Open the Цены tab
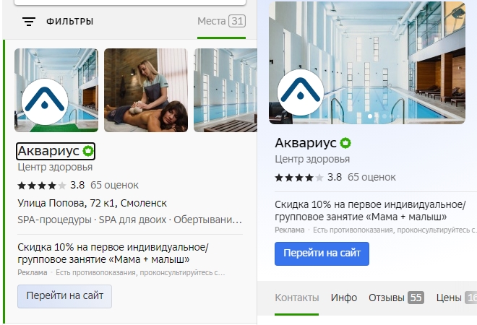This screenshot has width=477, height=325. coord(456,298)
